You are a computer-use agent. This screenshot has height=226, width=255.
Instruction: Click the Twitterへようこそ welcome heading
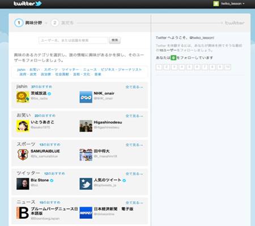(x=185, y=38)
